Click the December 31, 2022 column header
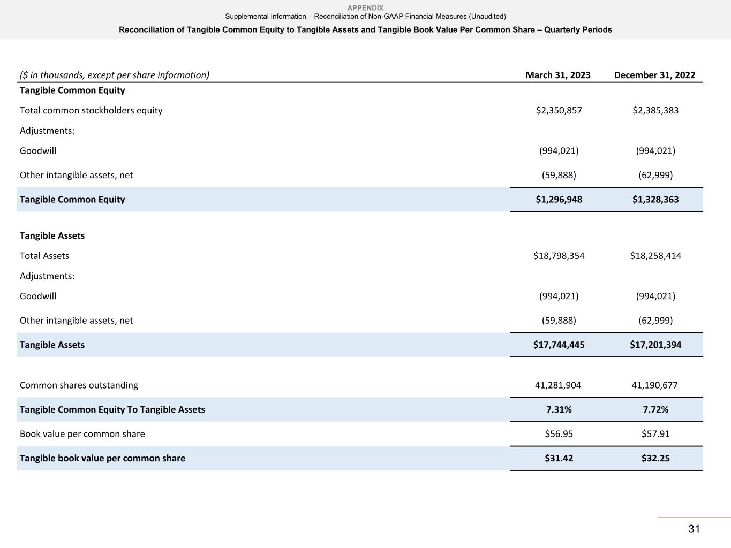 (654, 75)
